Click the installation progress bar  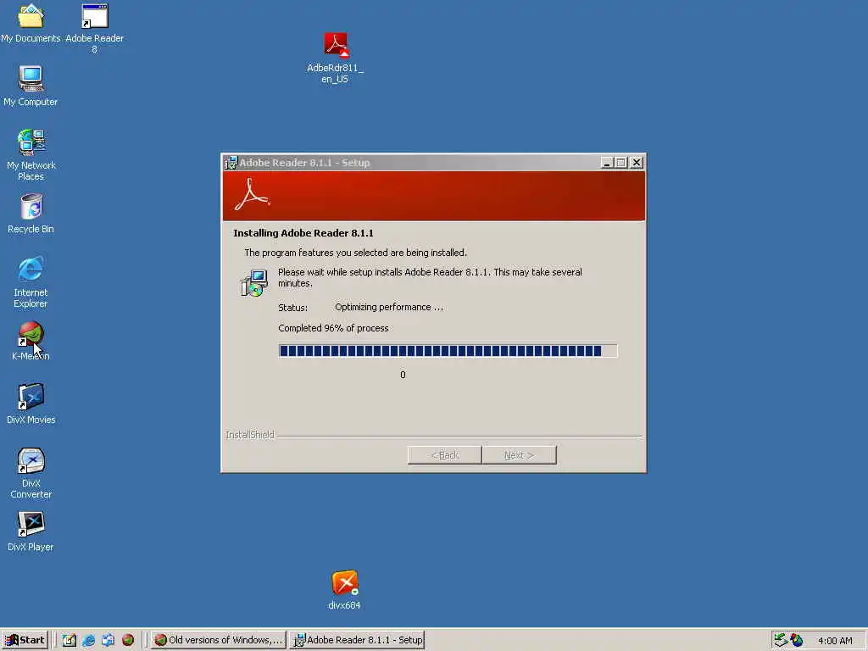[448, 350]
